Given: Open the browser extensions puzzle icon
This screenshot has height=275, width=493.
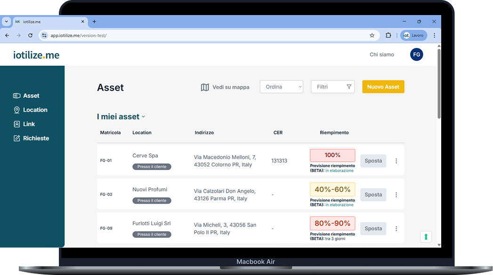Looking at the screenshot, I should point(388,35).
